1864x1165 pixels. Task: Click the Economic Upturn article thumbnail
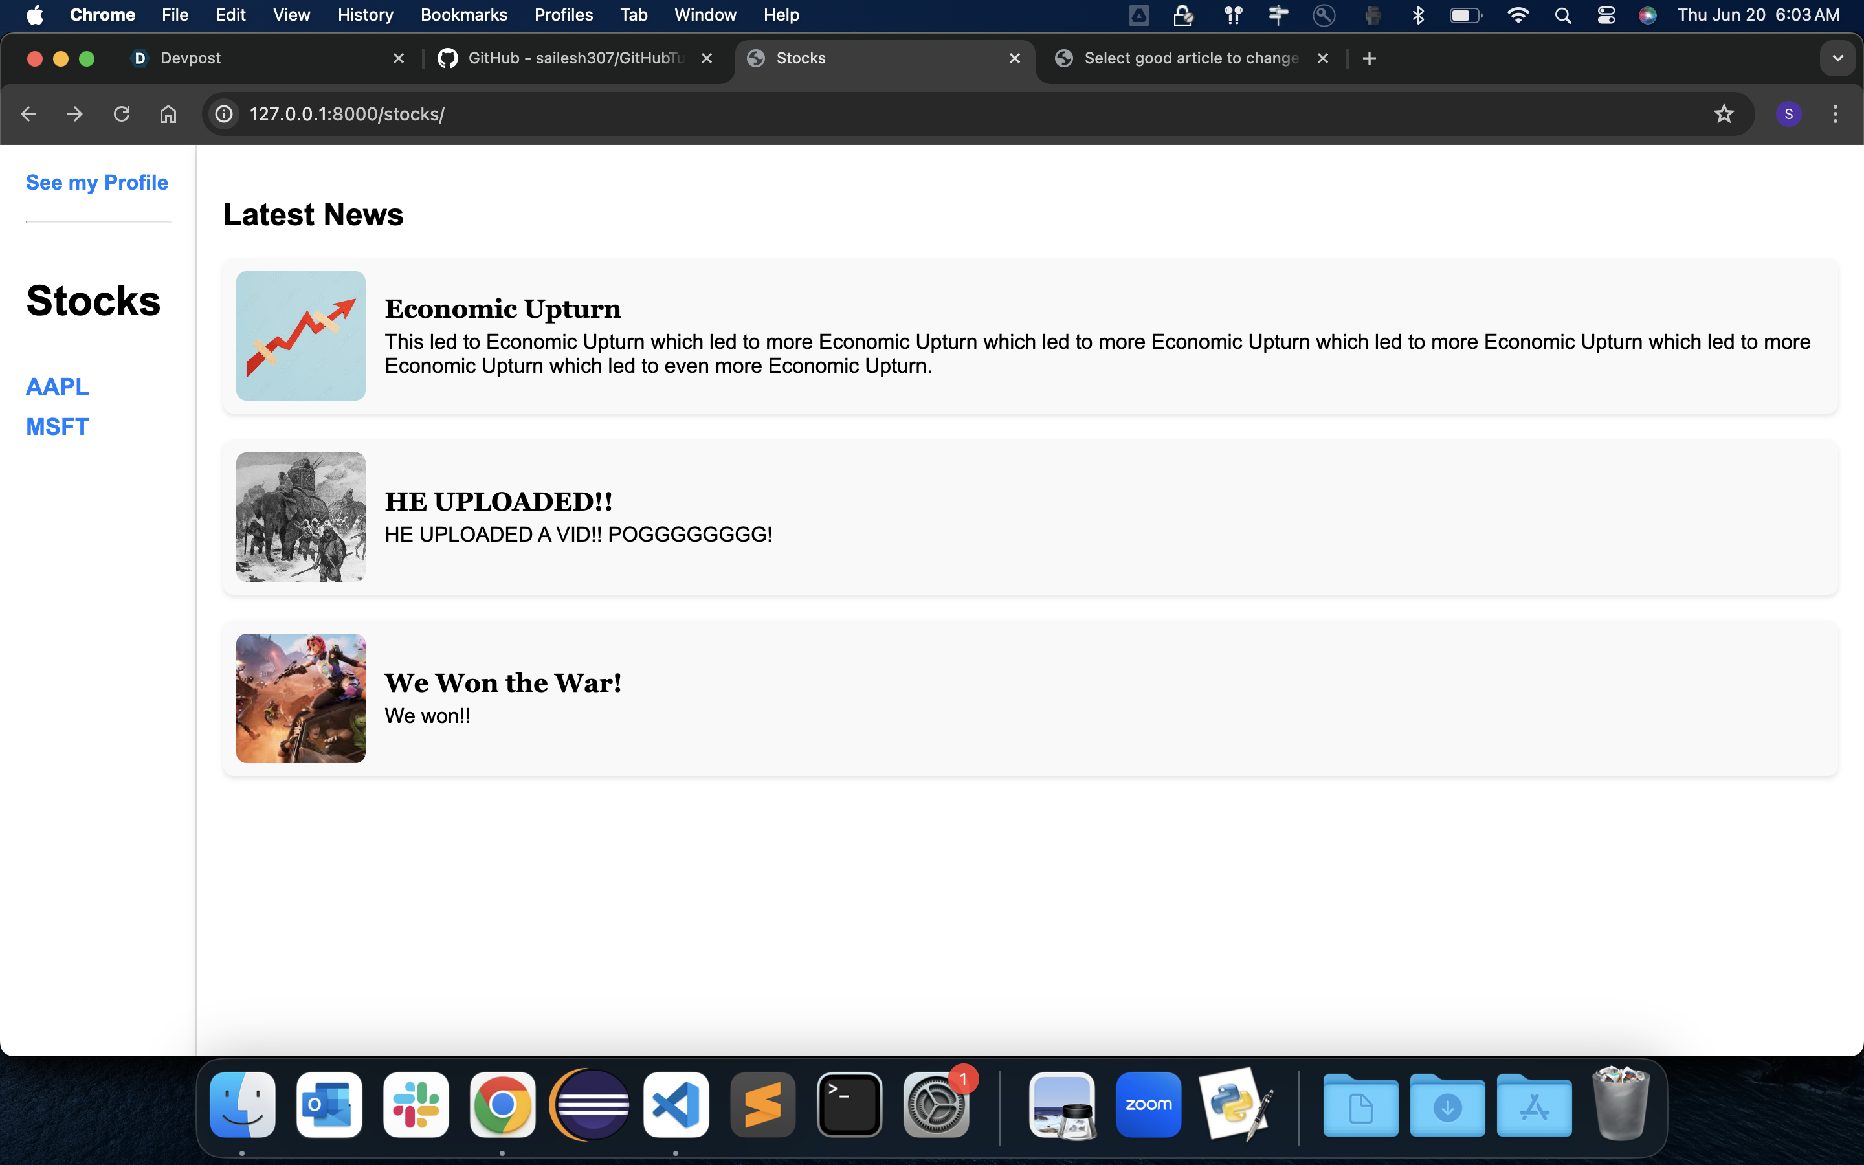300,335
